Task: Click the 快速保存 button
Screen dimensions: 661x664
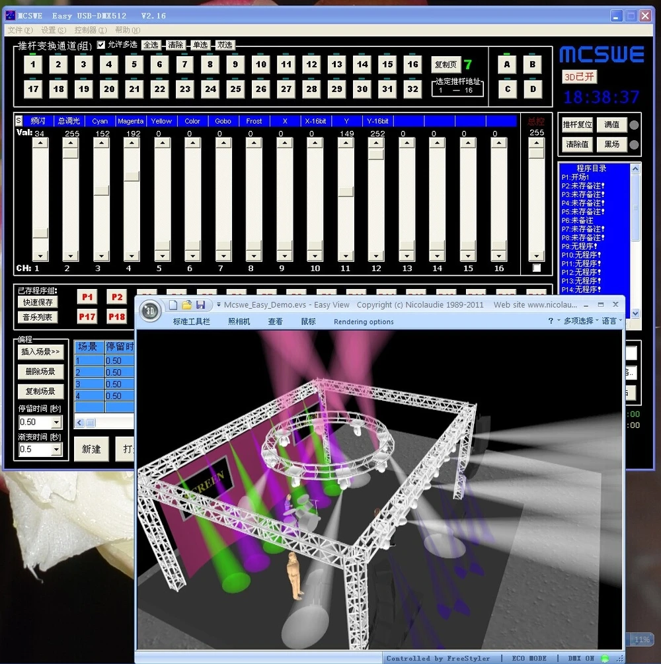Action: (38, 302)
